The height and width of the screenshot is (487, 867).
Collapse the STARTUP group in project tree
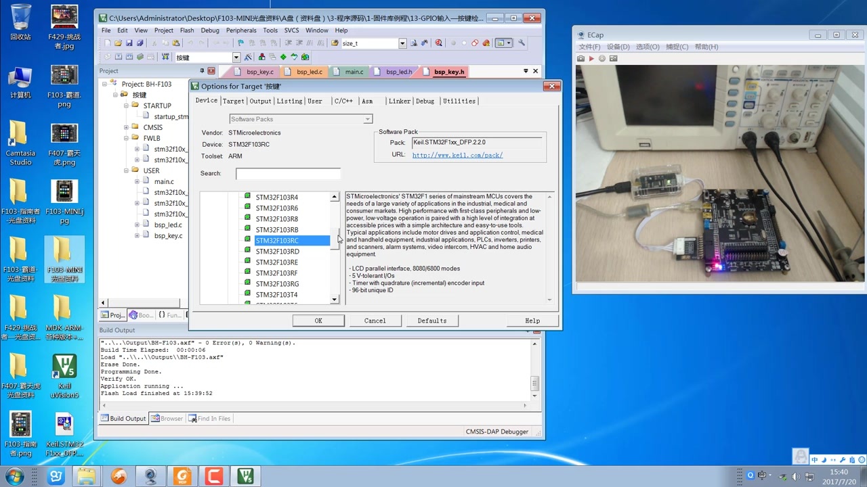tap(126, 106)
